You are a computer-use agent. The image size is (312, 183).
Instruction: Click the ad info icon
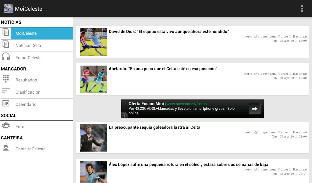125,115
